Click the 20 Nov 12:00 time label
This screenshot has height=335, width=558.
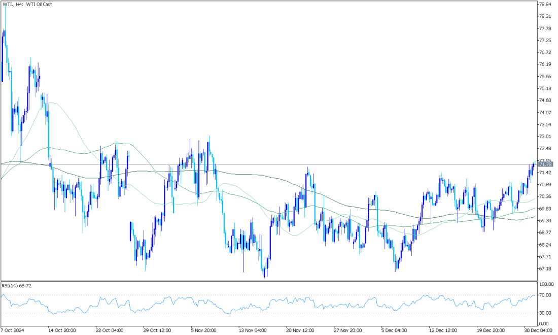point(300,330)
